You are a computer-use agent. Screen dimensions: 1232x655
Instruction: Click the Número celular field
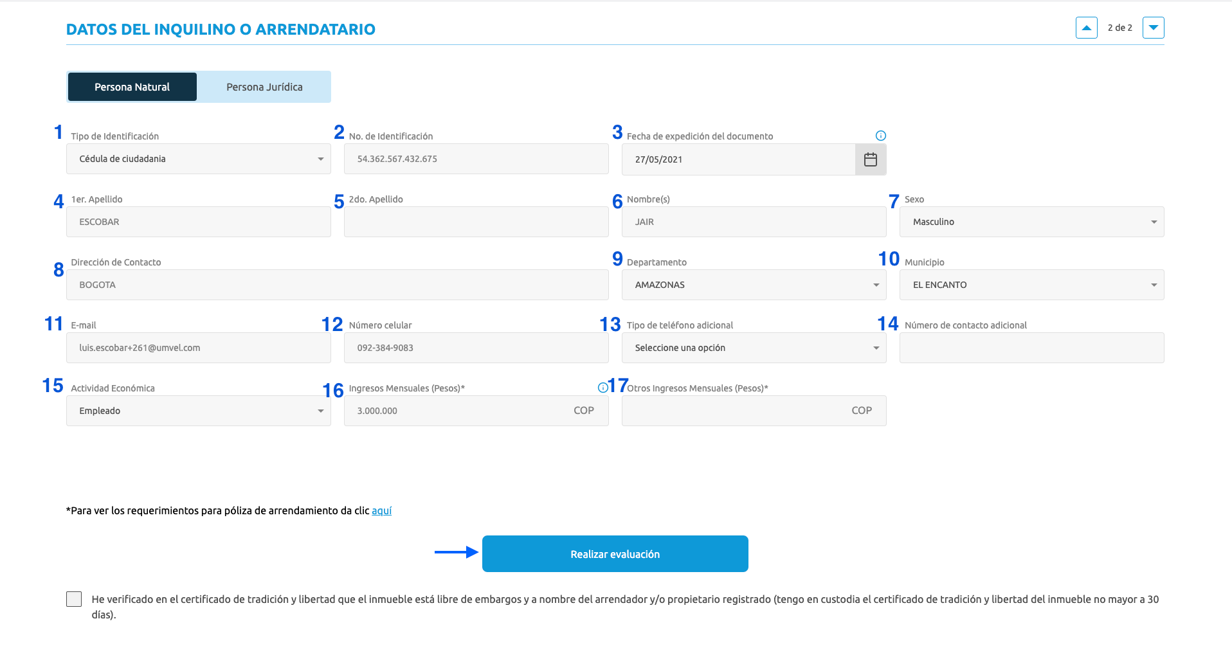click(x=476, y=348)
